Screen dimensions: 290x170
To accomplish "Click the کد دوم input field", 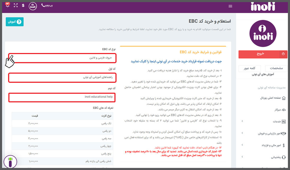I will coord(62,97).
